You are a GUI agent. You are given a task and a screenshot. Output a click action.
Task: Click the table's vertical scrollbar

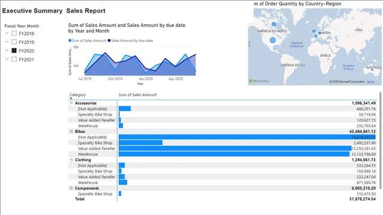tap(381, 141)
